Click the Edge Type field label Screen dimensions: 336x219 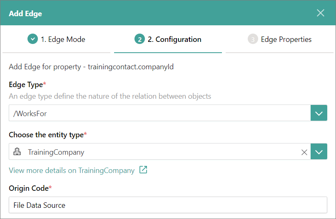26,85
